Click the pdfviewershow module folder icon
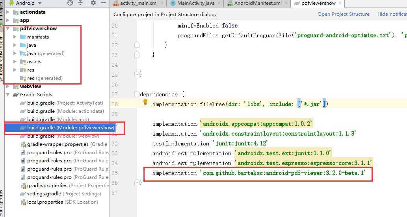This screenshot has width=407, height=217. pyautogui.click(x=16, y=29)
